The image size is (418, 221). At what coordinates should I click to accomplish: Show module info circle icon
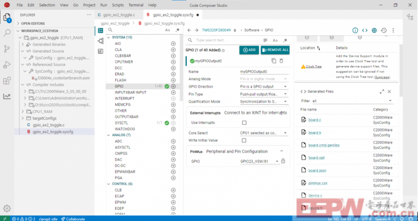pos(355,30)
